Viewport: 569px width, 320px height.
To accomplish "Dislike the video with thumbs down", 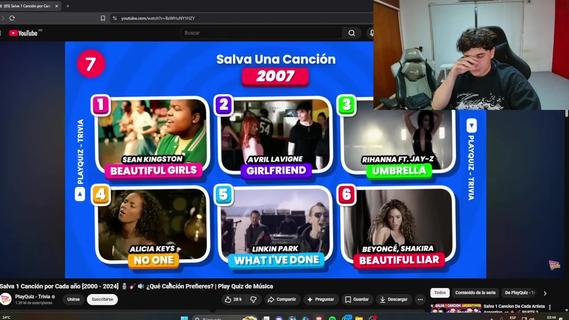I will pos(253,300).
